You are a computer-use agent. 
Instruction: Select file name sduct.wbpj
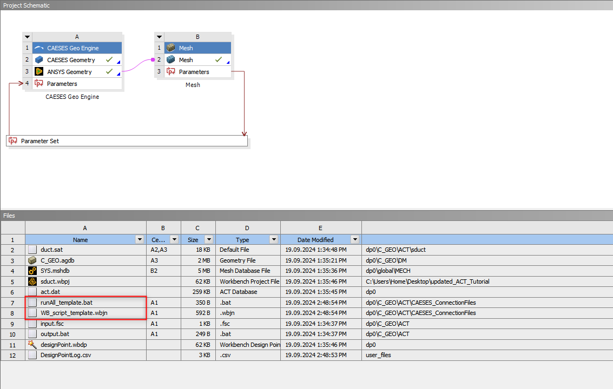(55, 281)
